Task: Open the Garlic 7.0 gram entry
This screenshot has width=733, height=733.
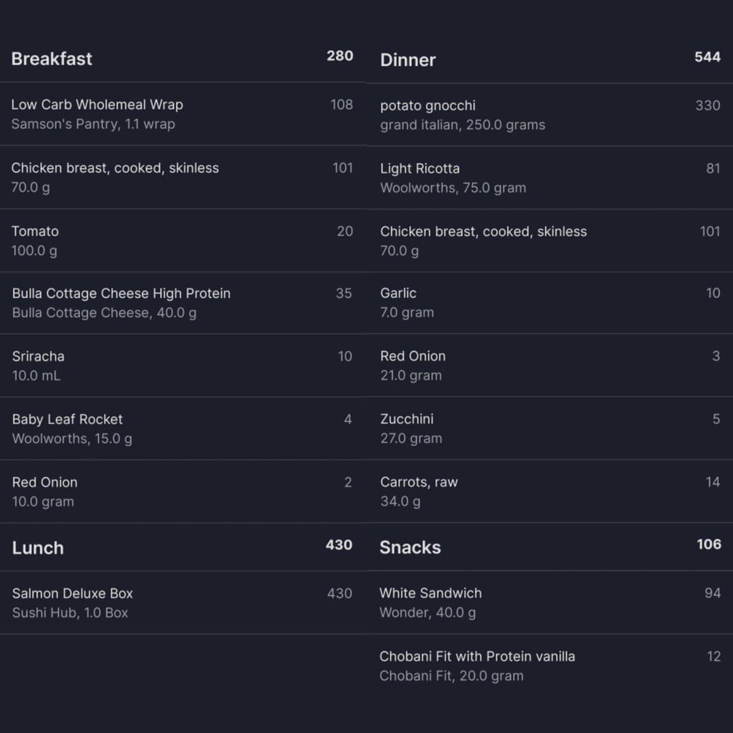Action: click(550, 303)
